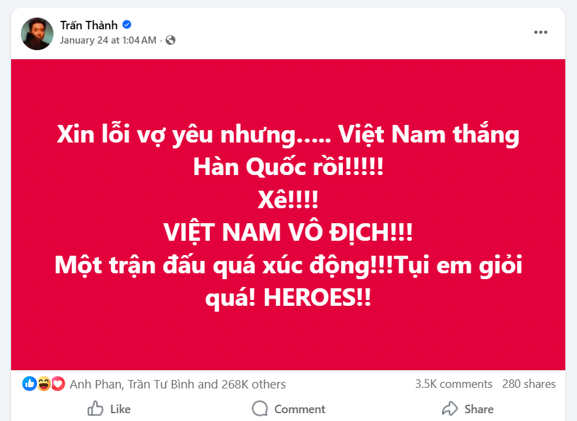Click Trấn Thành's profile picture
The height and width of the screenshot is (421, 577).
coord(37,31)
